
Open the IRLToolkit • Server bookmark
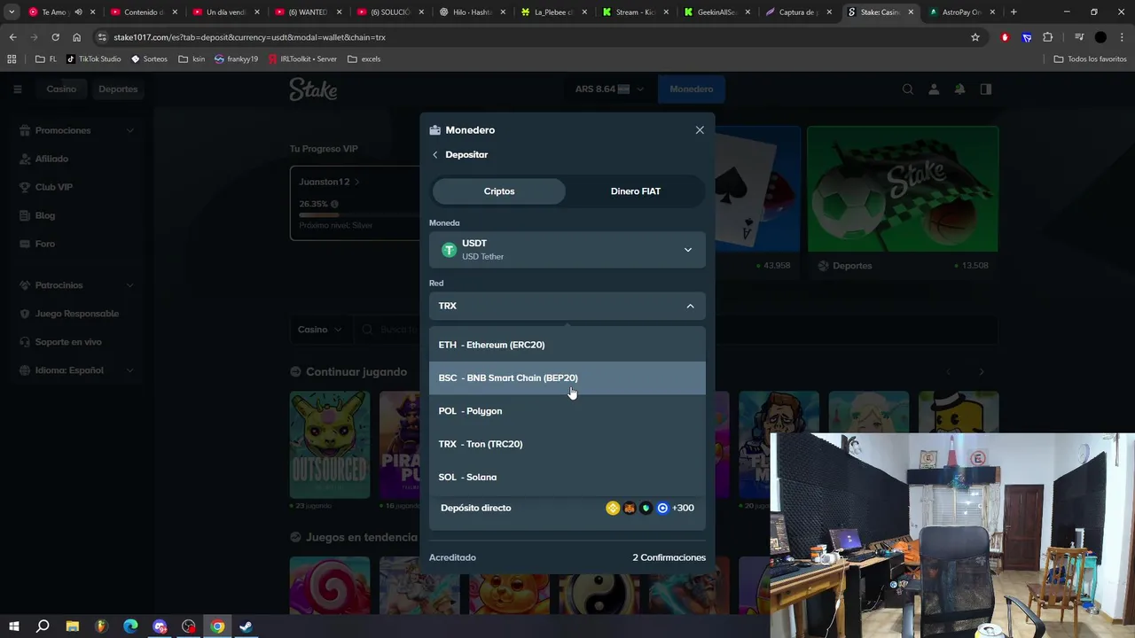tap(302, 58)
